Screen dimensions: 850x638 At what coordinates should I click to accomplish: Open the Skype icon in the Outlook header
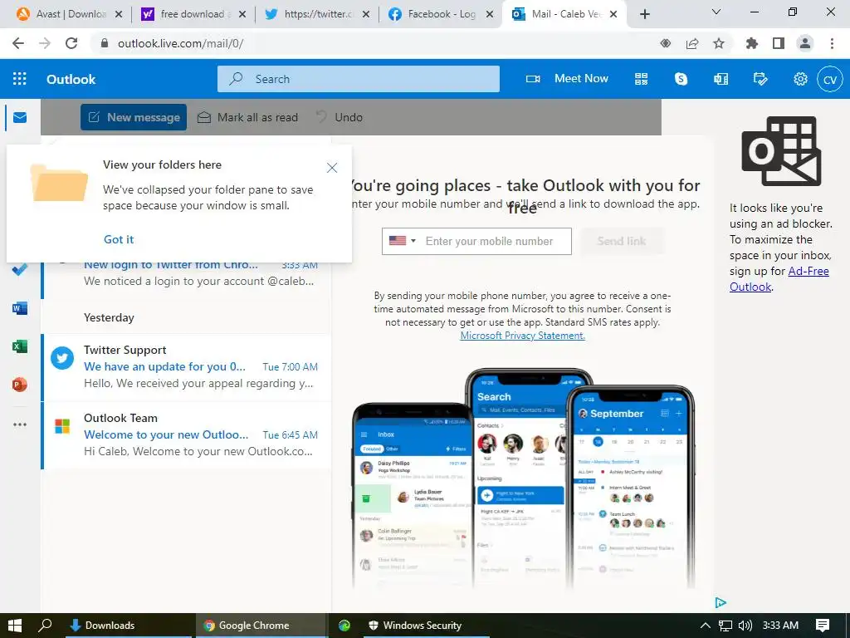point(681,79)
